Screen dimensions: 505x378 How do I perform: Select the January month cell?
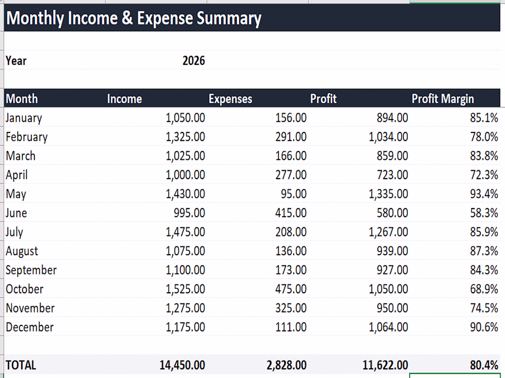[24, 118]
